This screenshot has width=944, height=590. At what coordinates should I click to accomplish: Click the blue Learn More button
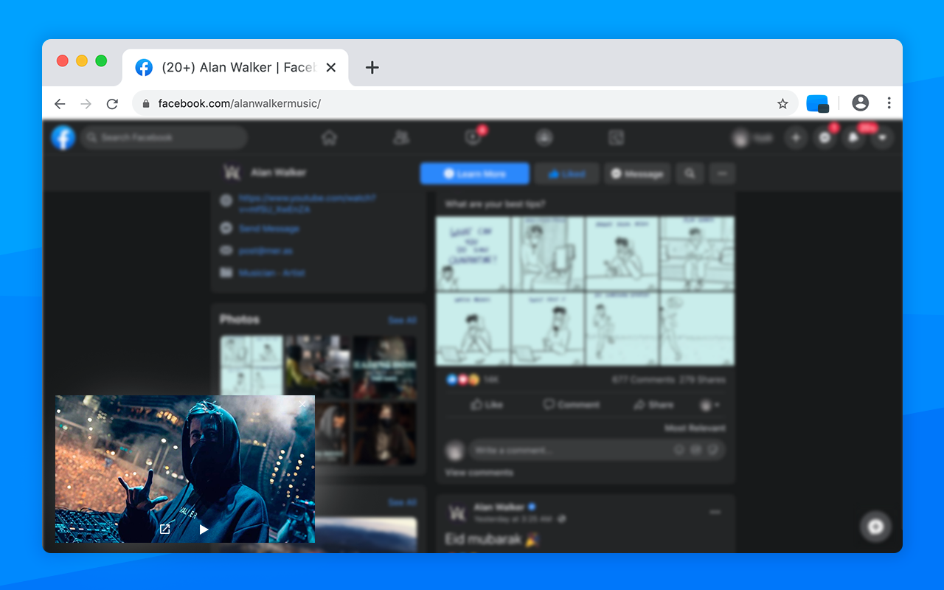(475, 174)
